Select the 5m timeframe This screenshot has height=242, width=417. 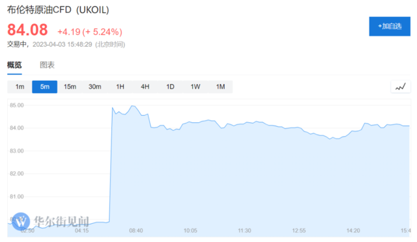pos(45,87)
